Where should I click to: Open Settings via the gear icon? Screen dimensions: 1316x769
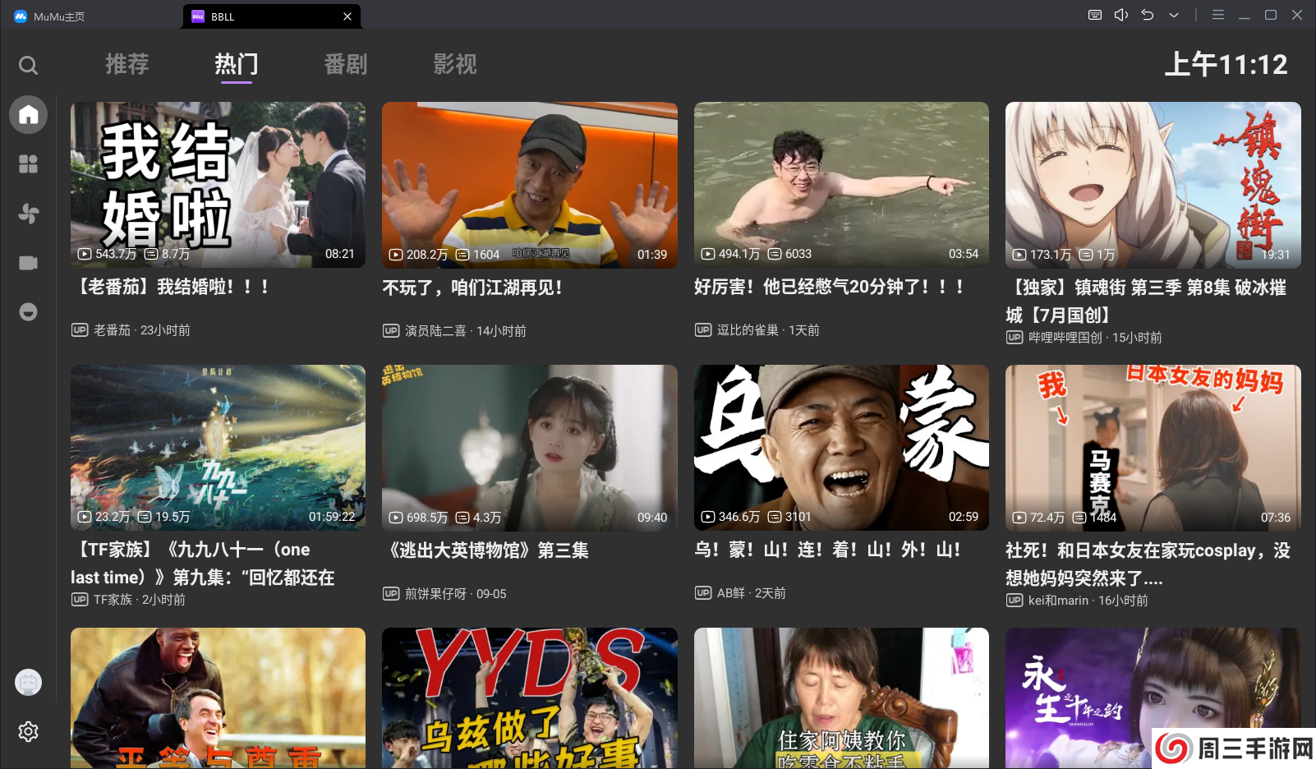(28, 731)
